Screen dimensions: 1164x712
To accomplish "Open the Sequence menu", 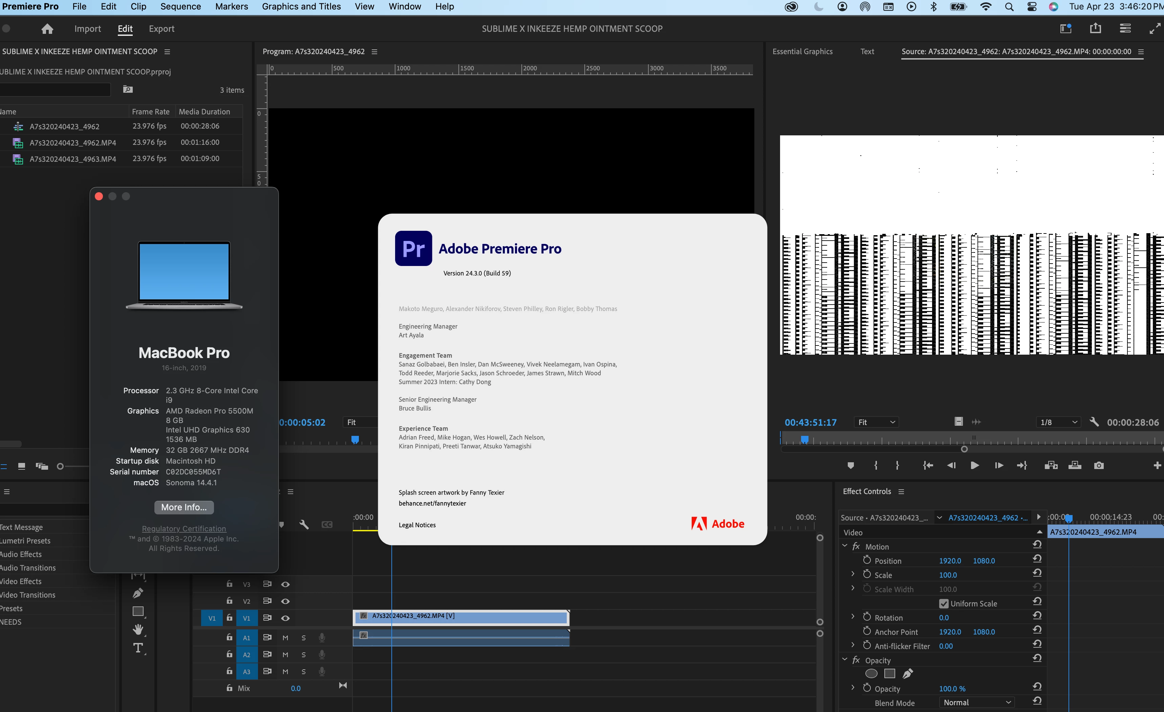I will click(x=180, y=7).
